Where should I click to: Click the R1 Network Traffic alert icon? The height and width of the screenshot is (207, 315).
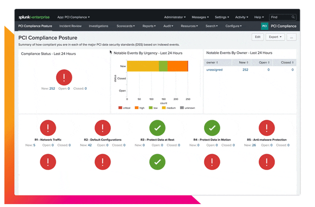pyautogui.click(x=48, y=128)
